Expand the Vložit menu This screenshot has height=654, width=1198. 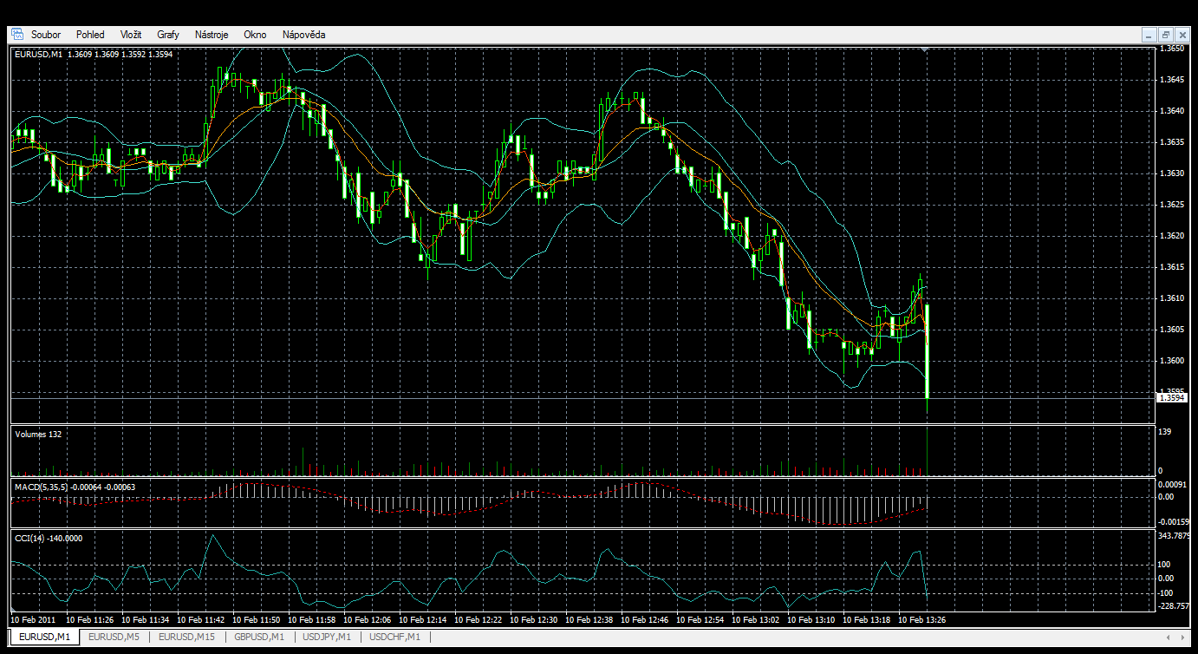(x=131, y=35)
